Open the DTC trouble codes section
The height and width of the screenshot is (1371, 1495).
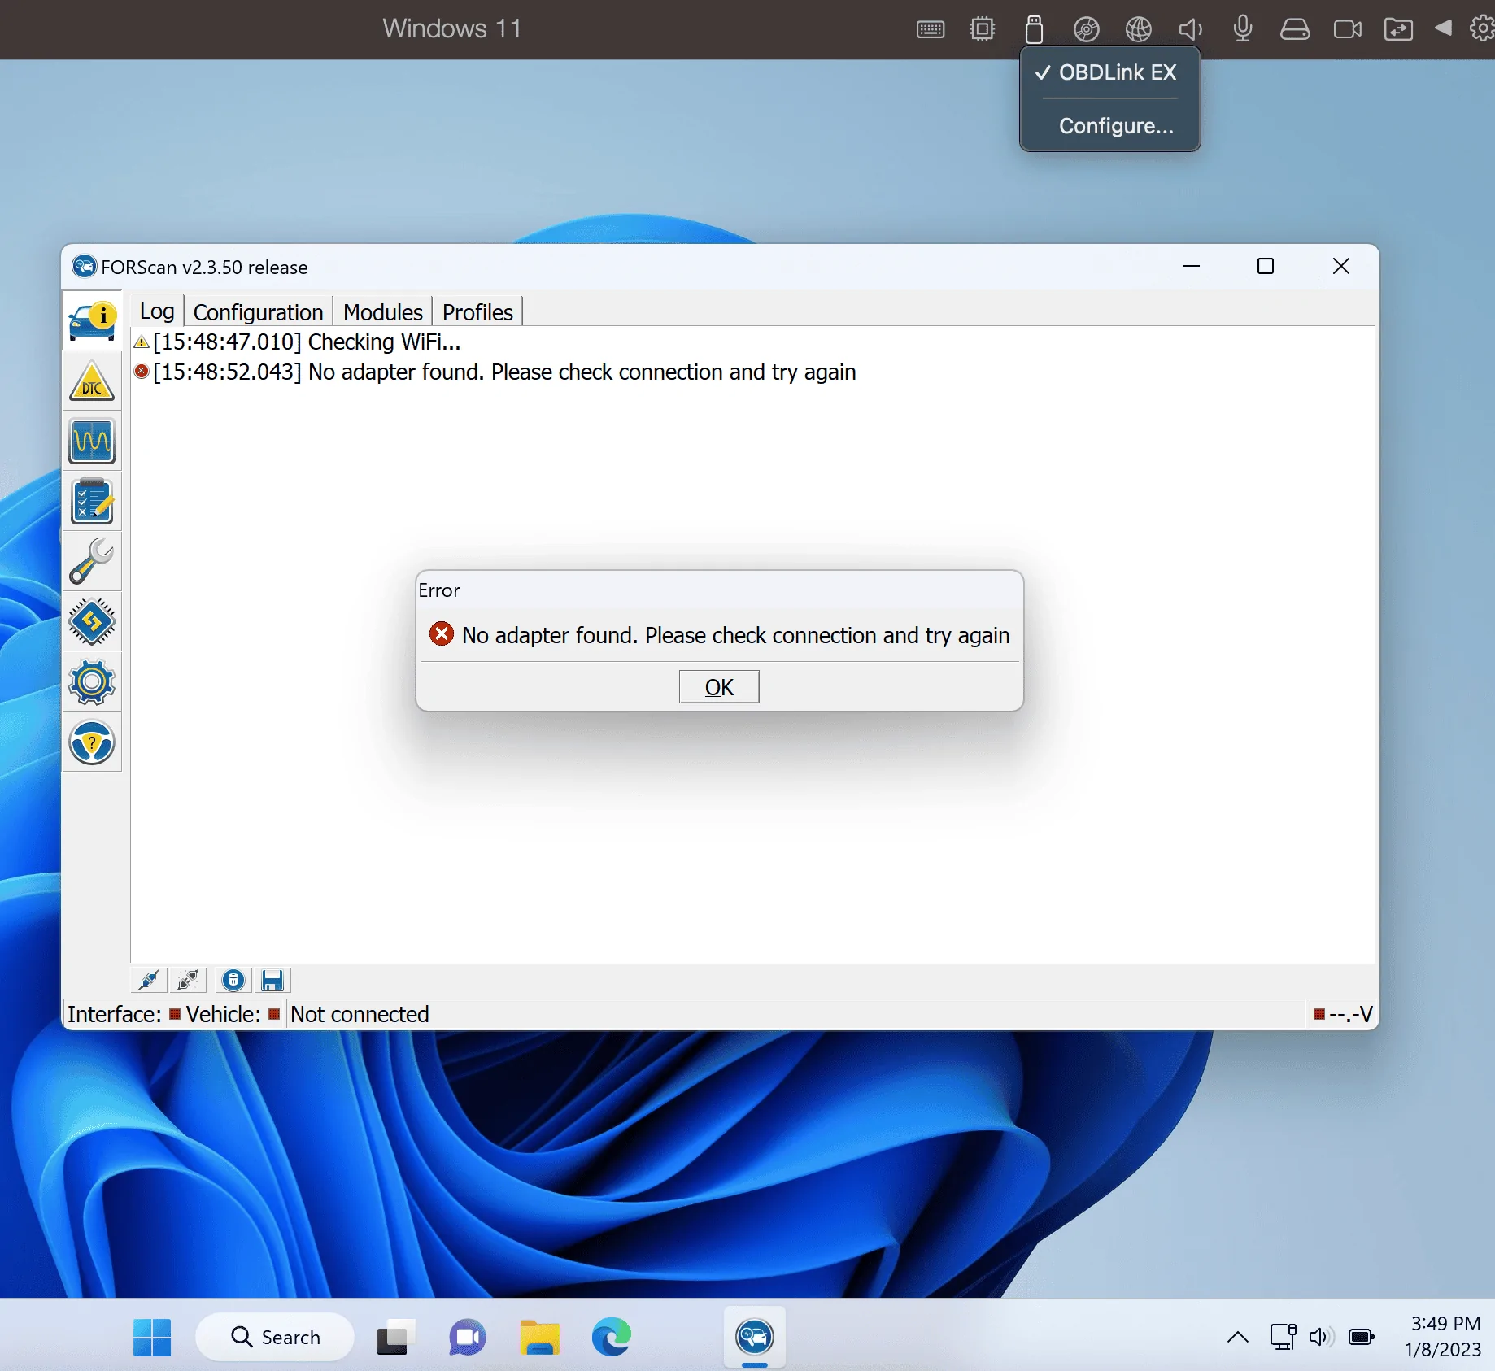[92, 381]
